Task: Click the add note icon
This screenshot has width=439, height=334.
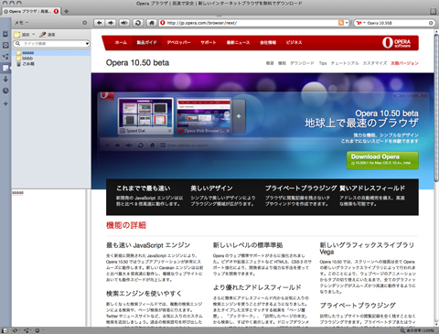Action: pyautogui.click(x=17, y=35)
